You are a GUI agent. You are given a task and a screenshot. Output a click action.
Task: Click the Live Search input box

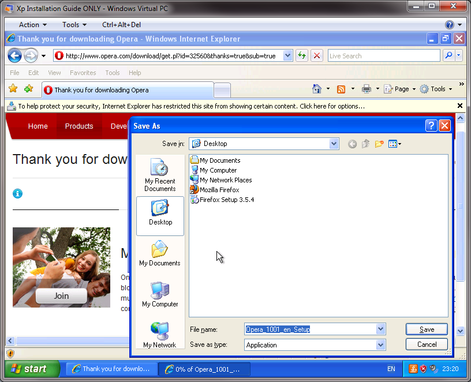coord(384,55)
